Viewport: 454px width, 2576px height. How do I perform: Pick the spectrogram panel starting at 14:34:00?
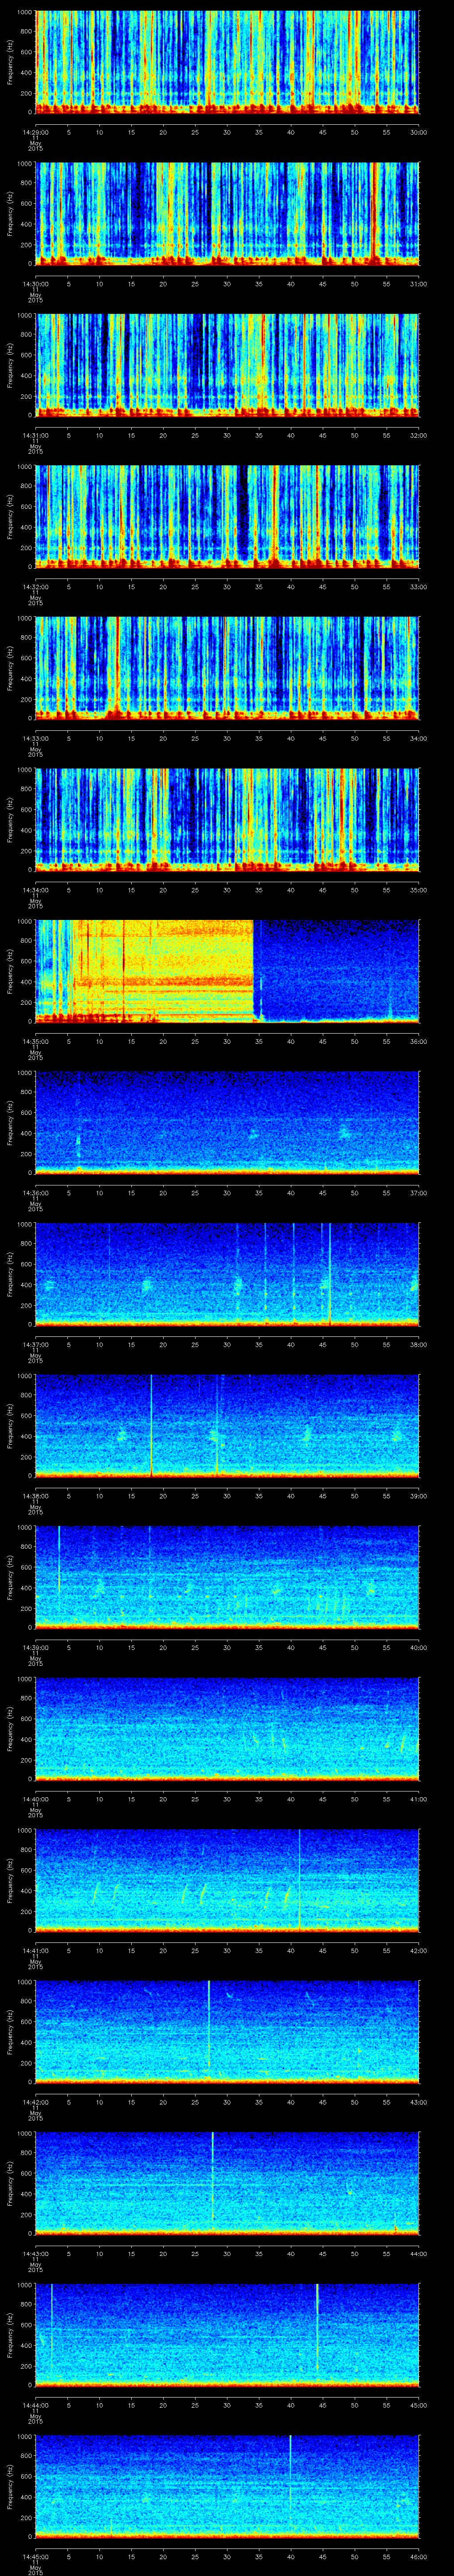coord(227,820)
